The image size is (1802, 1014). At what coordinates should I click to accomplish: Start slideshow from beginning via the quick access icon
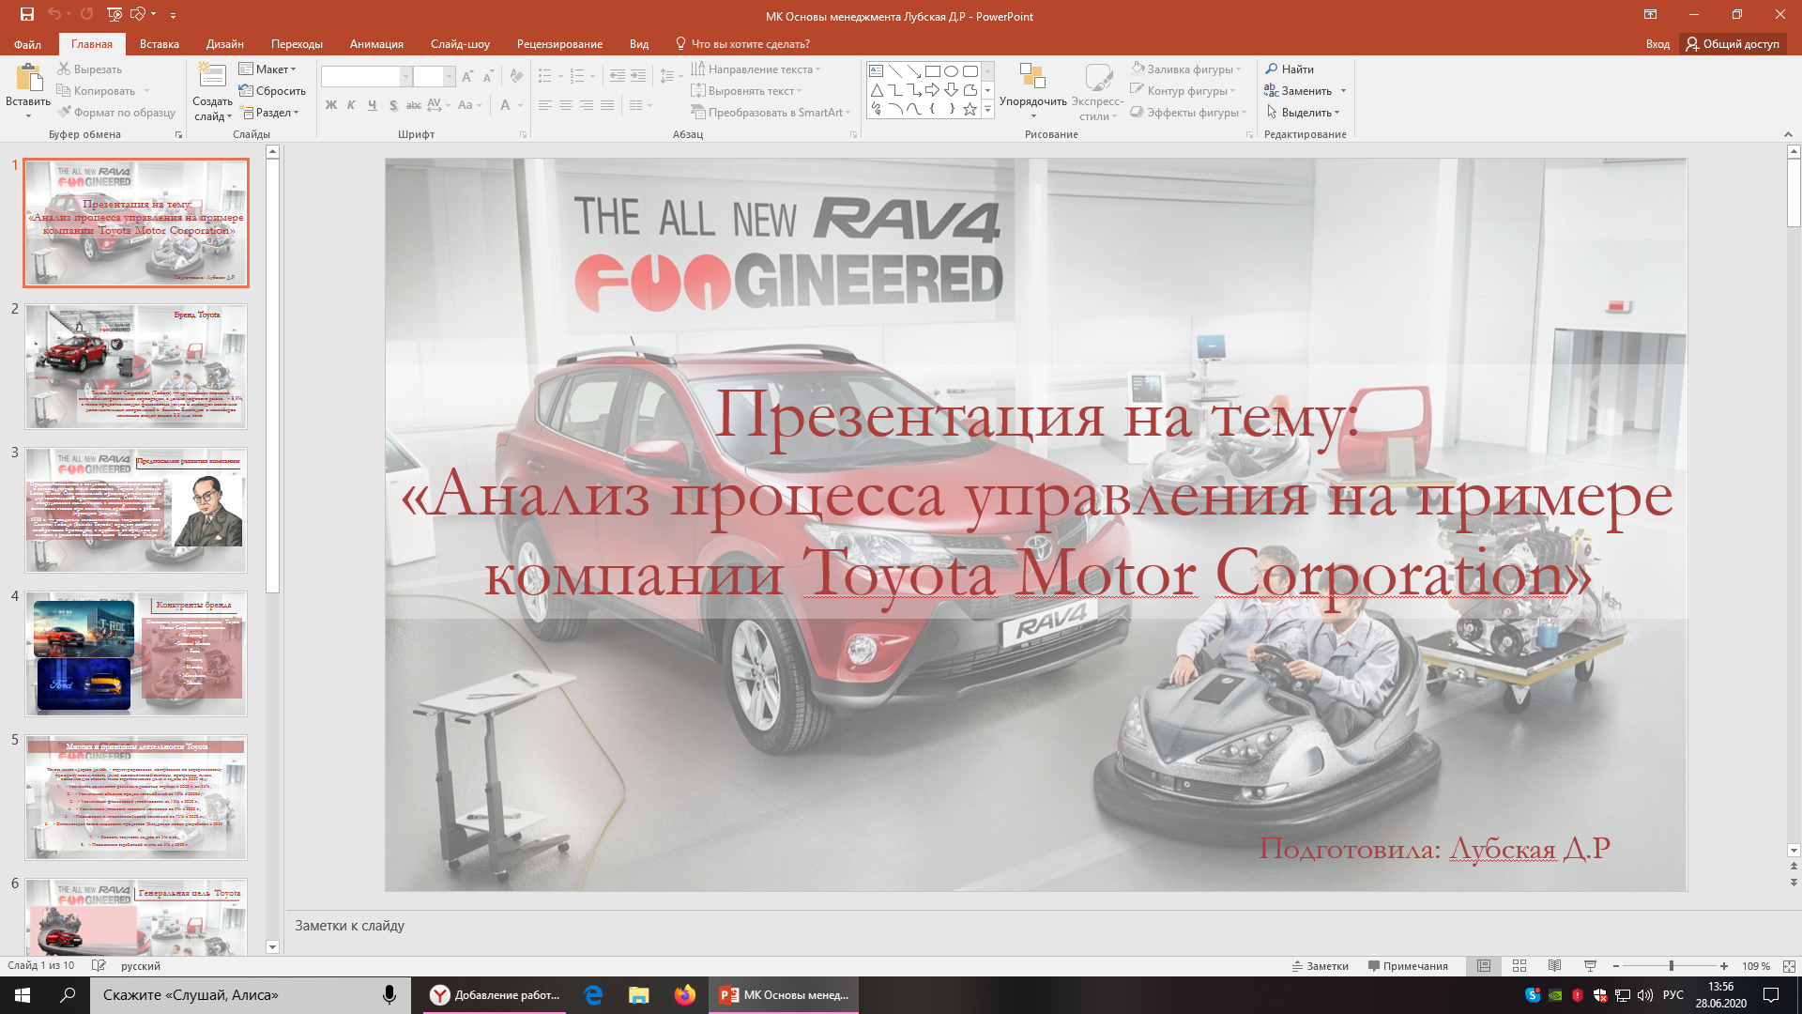click(115, 14)
